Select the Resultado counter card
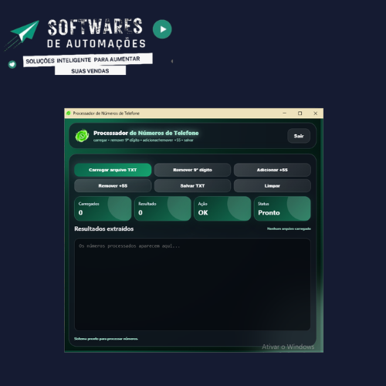 163,208
